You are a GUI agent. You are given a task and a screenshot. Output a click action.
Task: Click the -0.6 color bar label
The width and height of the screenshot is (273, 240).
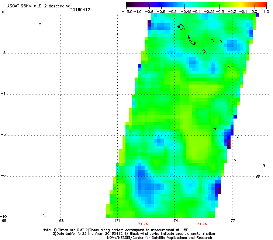click(x=161, y=12)
